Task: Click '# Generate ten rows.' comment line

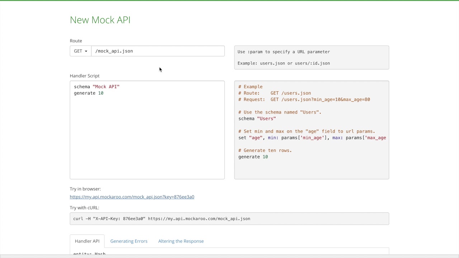Action: tap(265, 150)
